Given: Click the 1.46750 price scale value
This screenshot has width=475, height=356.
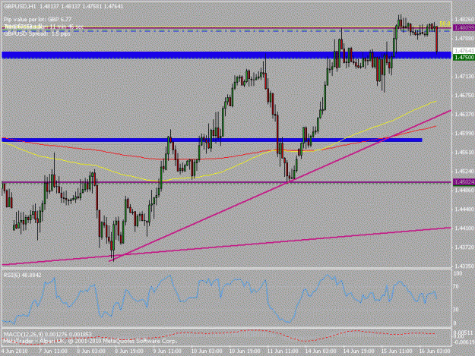Looking at the screenshot, I should point(464,96).
